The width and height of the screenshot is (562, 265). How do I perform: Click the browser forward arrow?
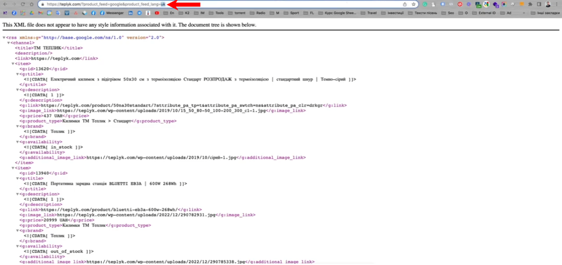pos(14,4)
